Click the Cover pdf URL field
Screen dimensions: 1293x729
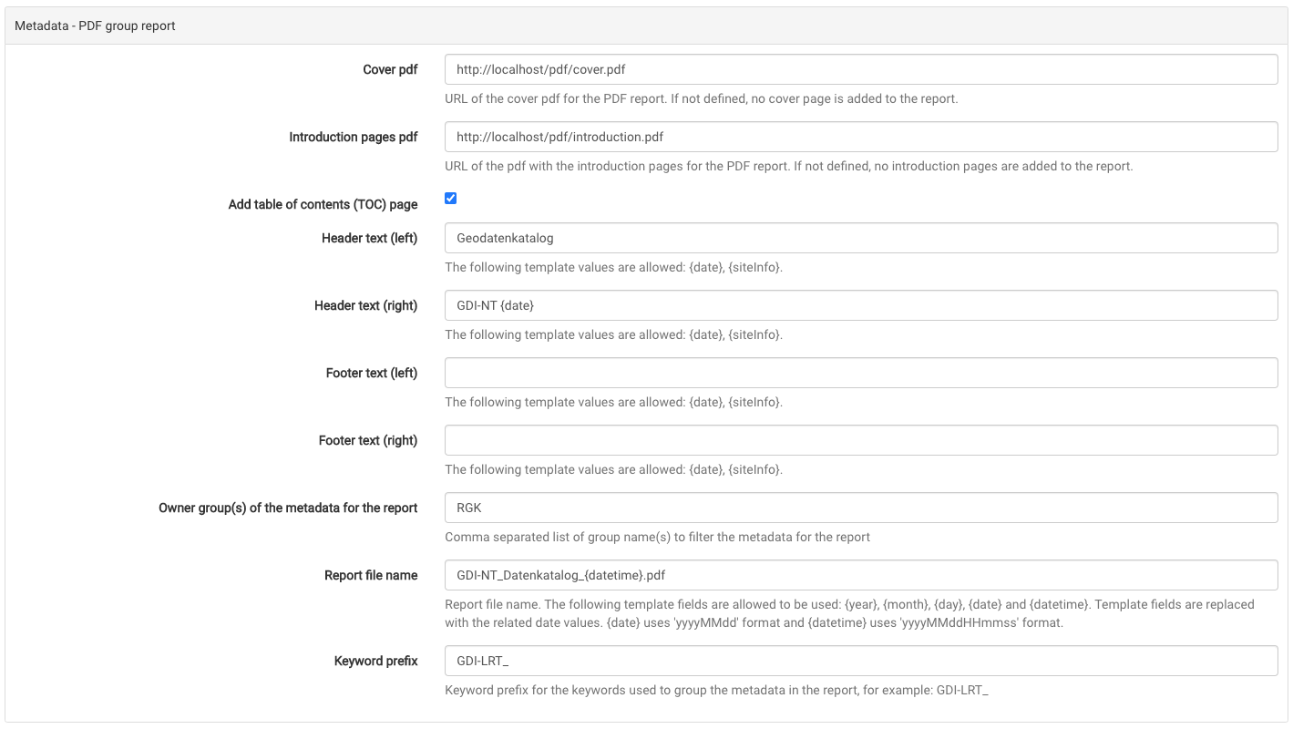pos(861,69)
